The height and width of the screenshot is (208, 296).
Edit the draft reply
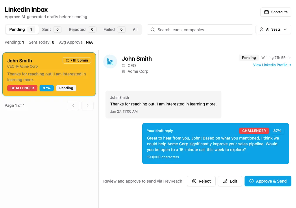[230, 181]
